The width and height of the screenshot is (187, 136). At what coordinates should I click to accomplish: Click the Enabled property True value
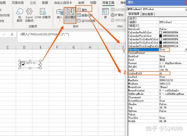pyautogui.click(x=162, y=56)
